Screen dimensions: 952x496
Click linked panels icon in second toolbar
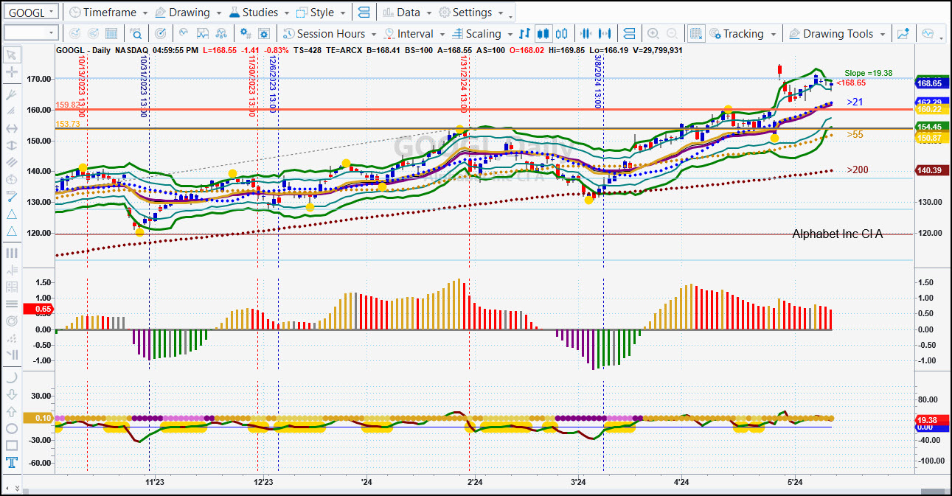coord(629,34)
